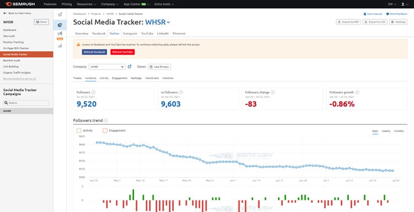Open the Features menu item
This screenshot has height=212, width=414.
pyautogui.click(x=50, y=4)
